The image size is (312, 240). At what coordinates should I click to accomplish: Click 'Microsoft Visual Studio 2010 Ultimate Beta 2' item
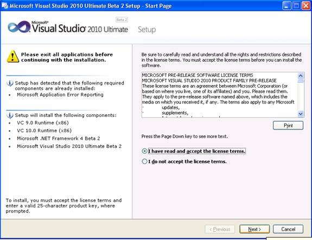point(69,146)
